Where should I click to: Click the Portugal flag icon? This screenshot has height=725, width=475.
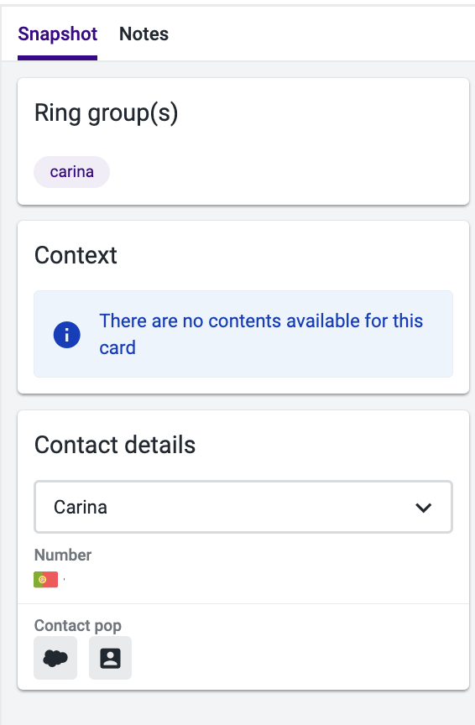[46, 579]
